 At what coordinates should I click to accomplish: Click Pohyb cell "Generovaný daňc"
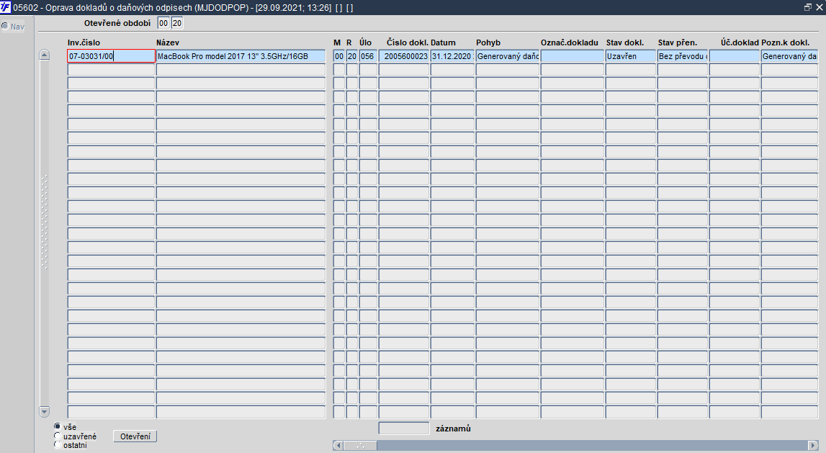(x=507, y=56)
